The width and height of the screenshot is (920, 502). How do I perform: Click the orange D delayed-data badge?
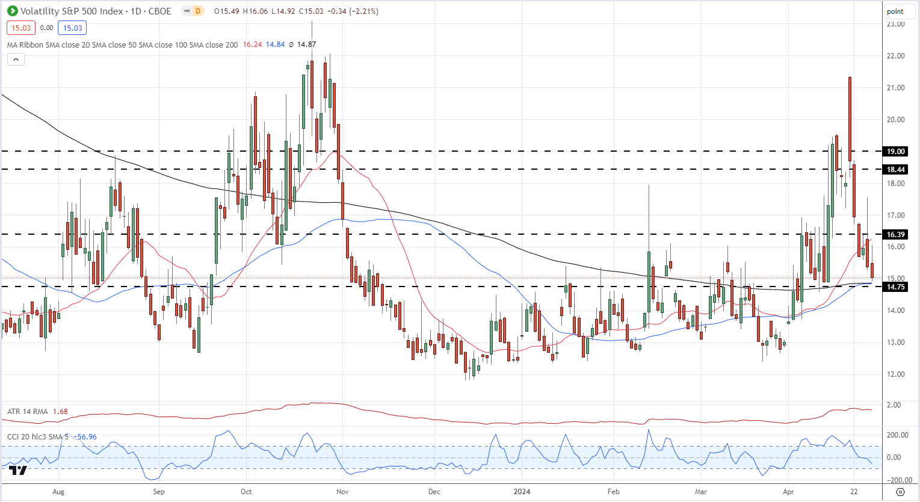tap(197, 11)
